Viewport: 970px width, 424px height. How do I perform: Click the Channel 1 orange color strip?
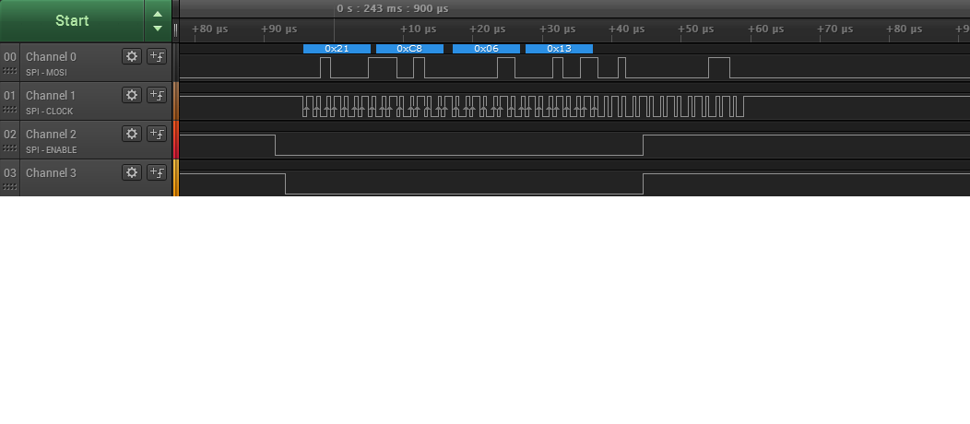176,100
